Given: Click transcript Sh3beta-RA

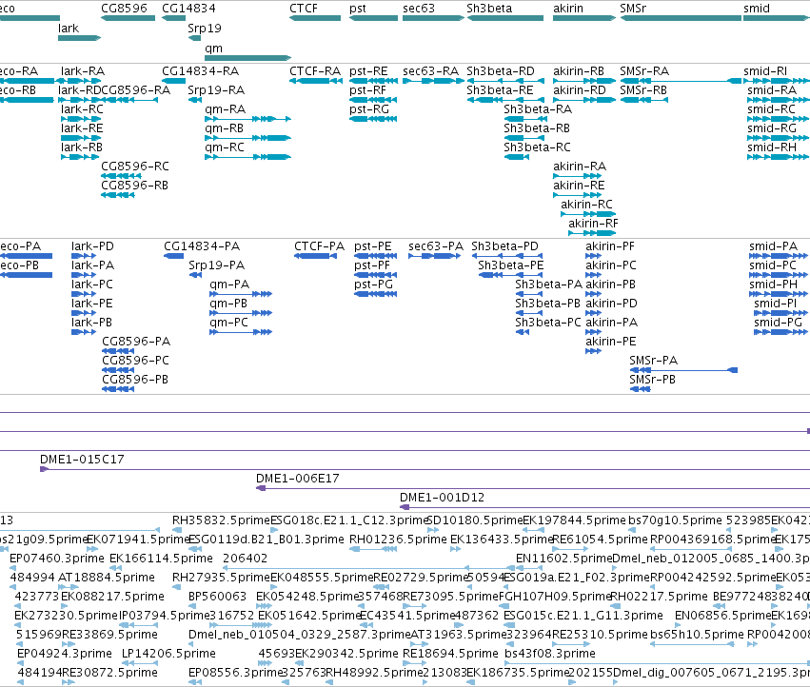Looking at the screenshot, I should 538,109.
